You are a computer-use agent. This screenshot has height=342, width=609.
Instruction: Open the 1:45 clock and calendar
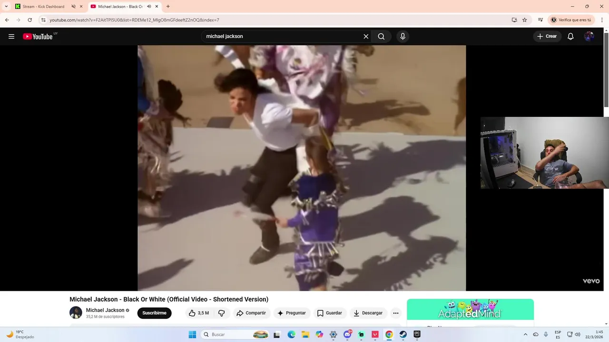pyautogui.click(x=595, y=334)
